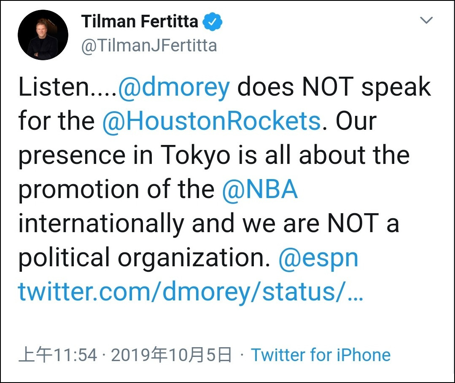Screen dimensions: 455x383
Task: Open the @dmorey mention
Action: (x=174, y=87)
